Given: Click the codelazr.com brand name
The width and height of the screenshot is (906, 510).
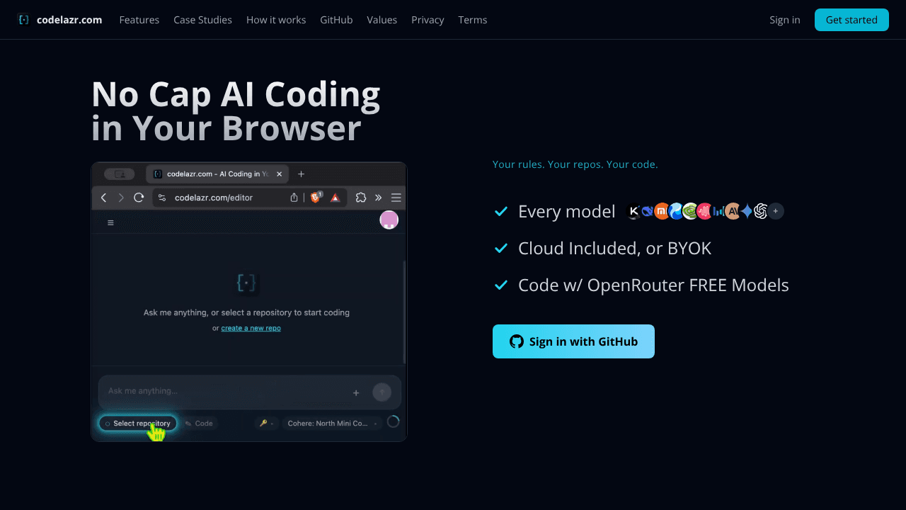Looking at the screenshot, I should 69,20.
